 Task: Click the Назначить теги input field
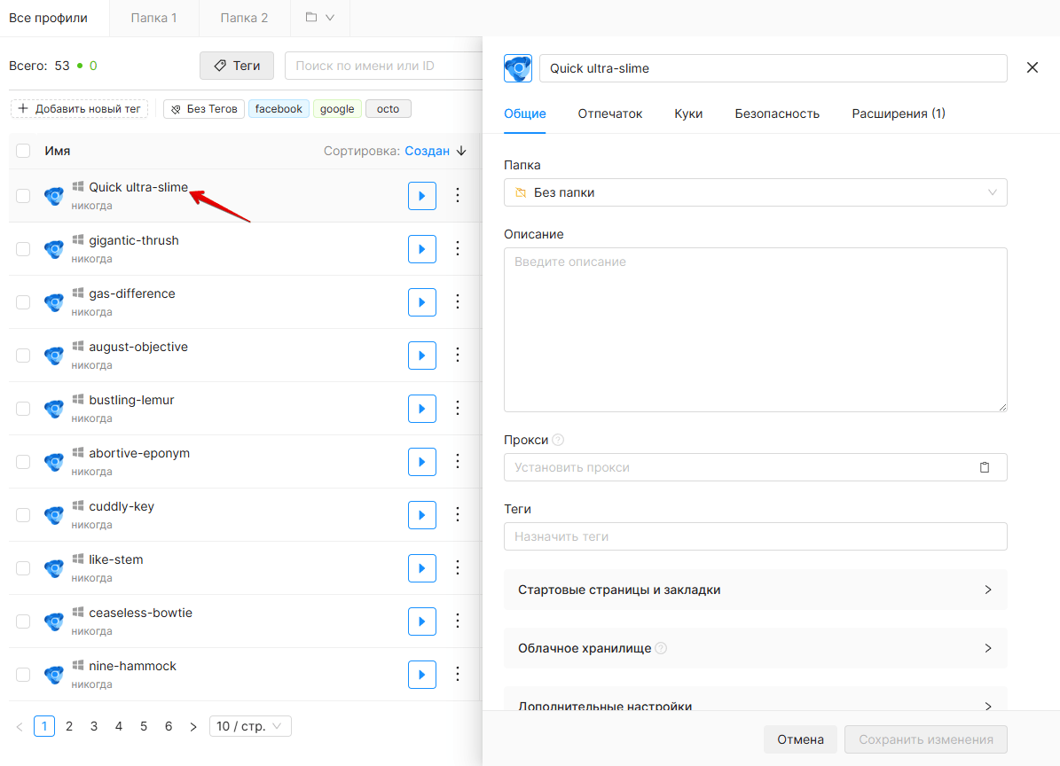pyautogui.click(x=755, y=536)
